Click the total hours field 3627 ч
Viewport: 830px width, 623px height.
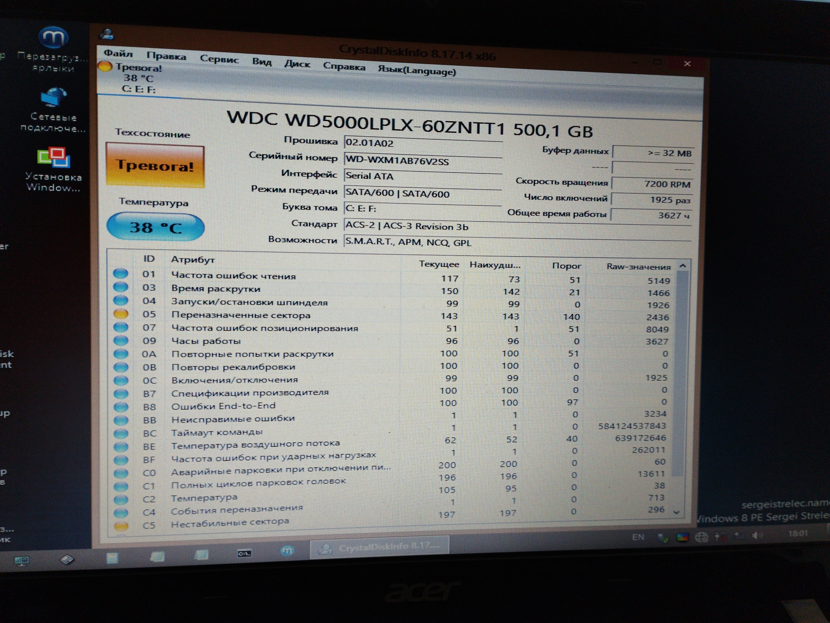[651, 215]
